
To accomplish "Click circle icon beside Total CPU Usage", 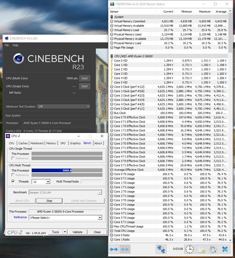I will point(112,231).
